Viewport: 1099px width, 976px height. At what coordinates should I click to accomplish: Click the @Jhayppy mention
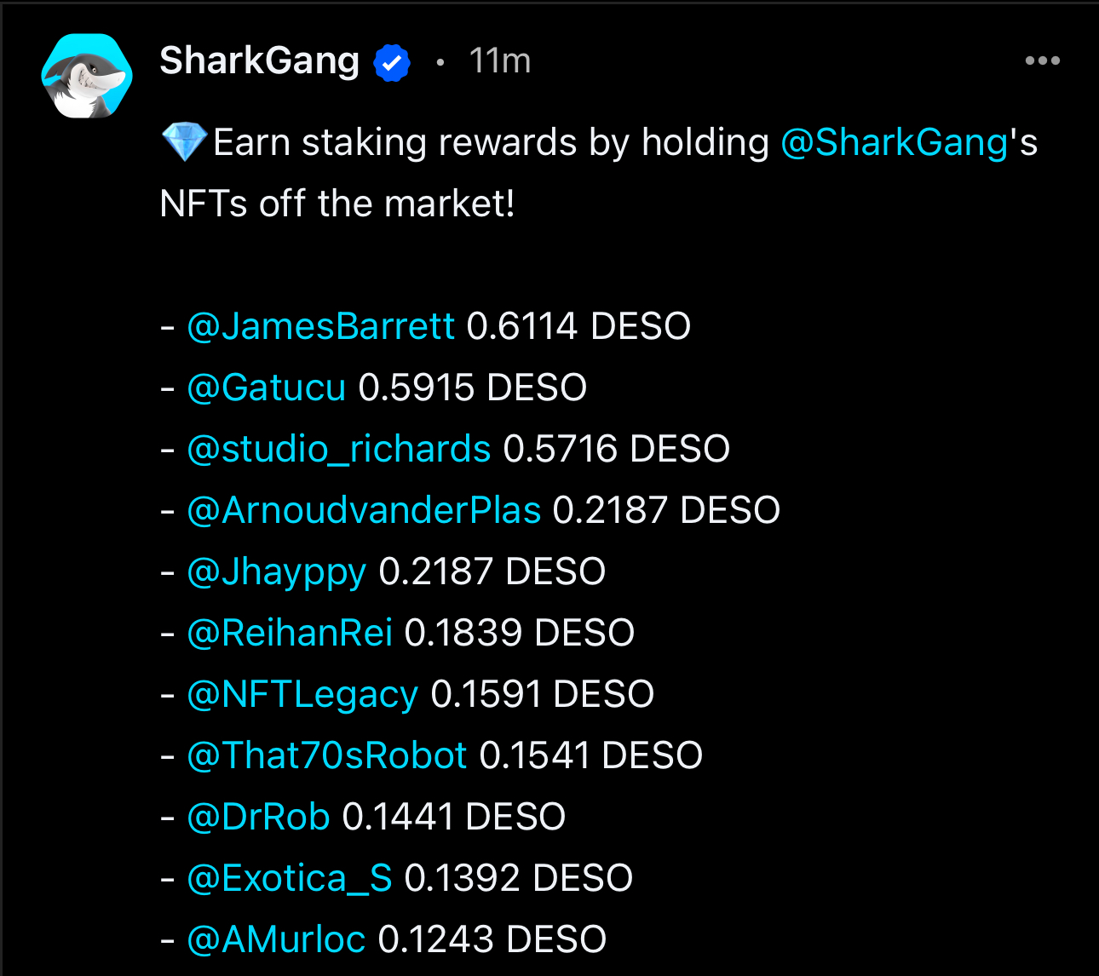coord(276,571)
